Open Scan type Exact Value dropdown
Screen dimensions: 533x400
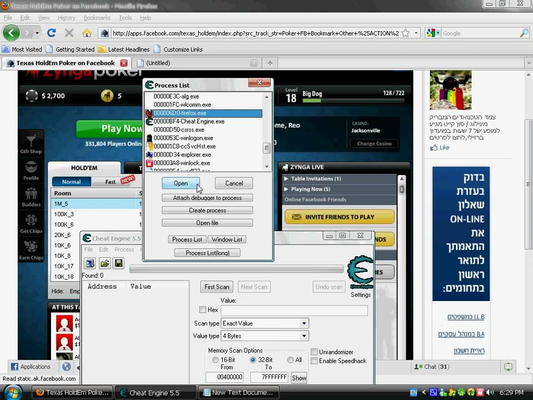pyautogui.click(x=265, y=323)
